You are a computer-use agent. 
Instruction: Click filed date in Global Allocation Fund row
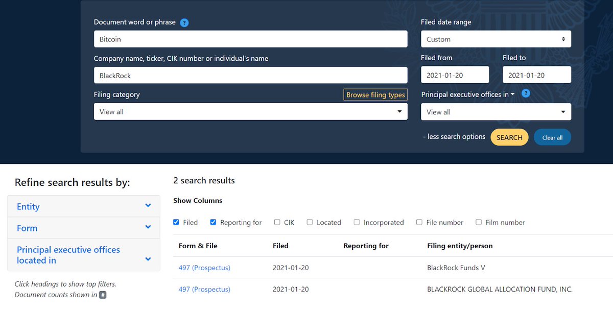291,289
